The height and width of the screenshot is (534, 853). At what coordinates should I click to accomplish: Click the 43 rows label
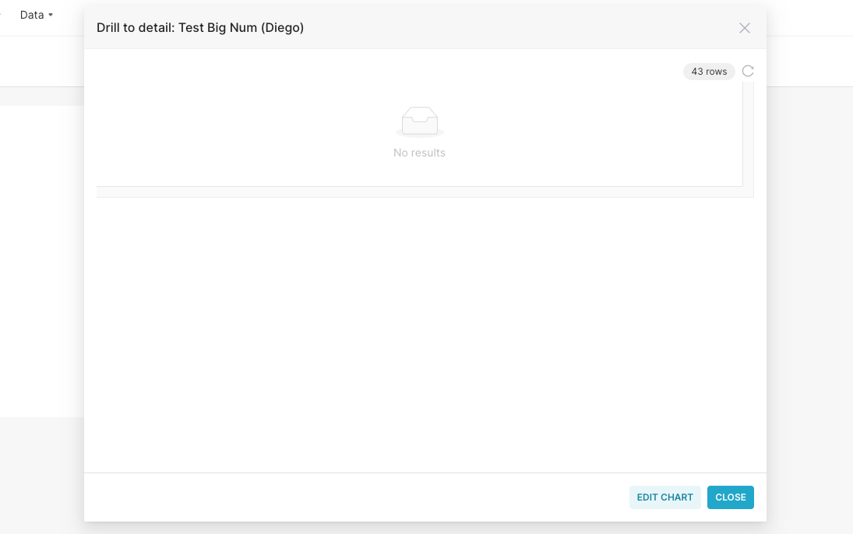click(709, 72)
